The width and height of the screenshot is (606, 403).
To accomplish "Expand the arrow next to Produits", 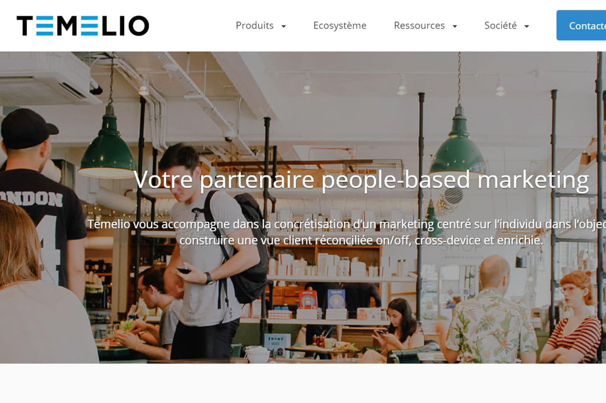I will pyautogui.click(x=283, y=26).
